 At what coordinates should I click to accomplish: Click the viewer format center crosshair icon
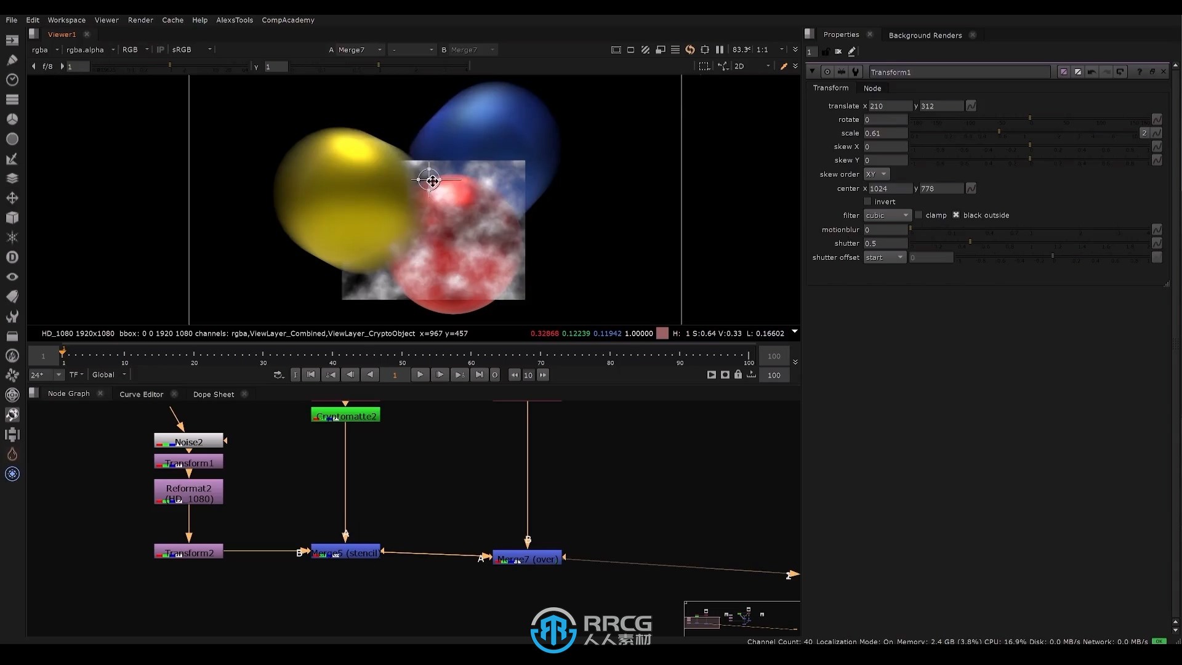(705, 50)
